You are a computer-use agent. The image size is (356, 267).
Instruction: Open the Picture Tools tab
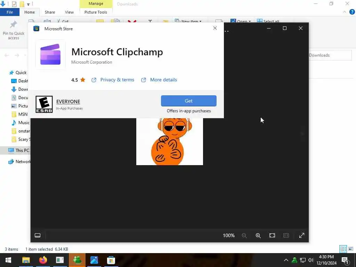coord(96,12)
